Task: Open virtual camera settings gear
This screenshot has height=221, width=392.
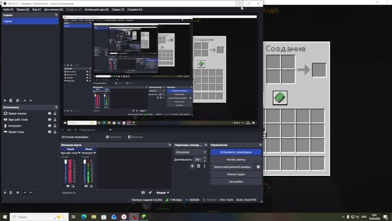Action: click(258, 167)
